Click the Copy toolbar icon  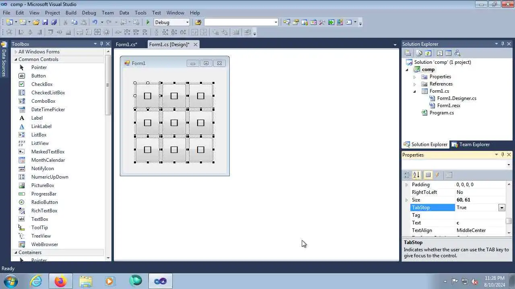tap(74, 22)
